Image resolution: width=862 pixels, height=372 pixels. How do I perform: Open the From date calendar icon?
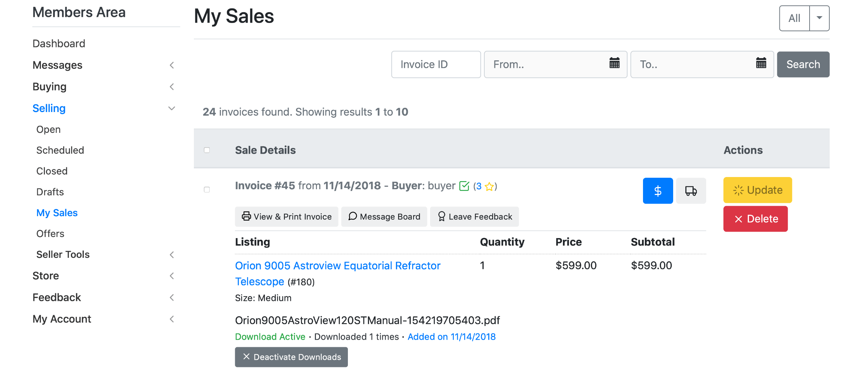pyautogui.click(x=614, y=63)
